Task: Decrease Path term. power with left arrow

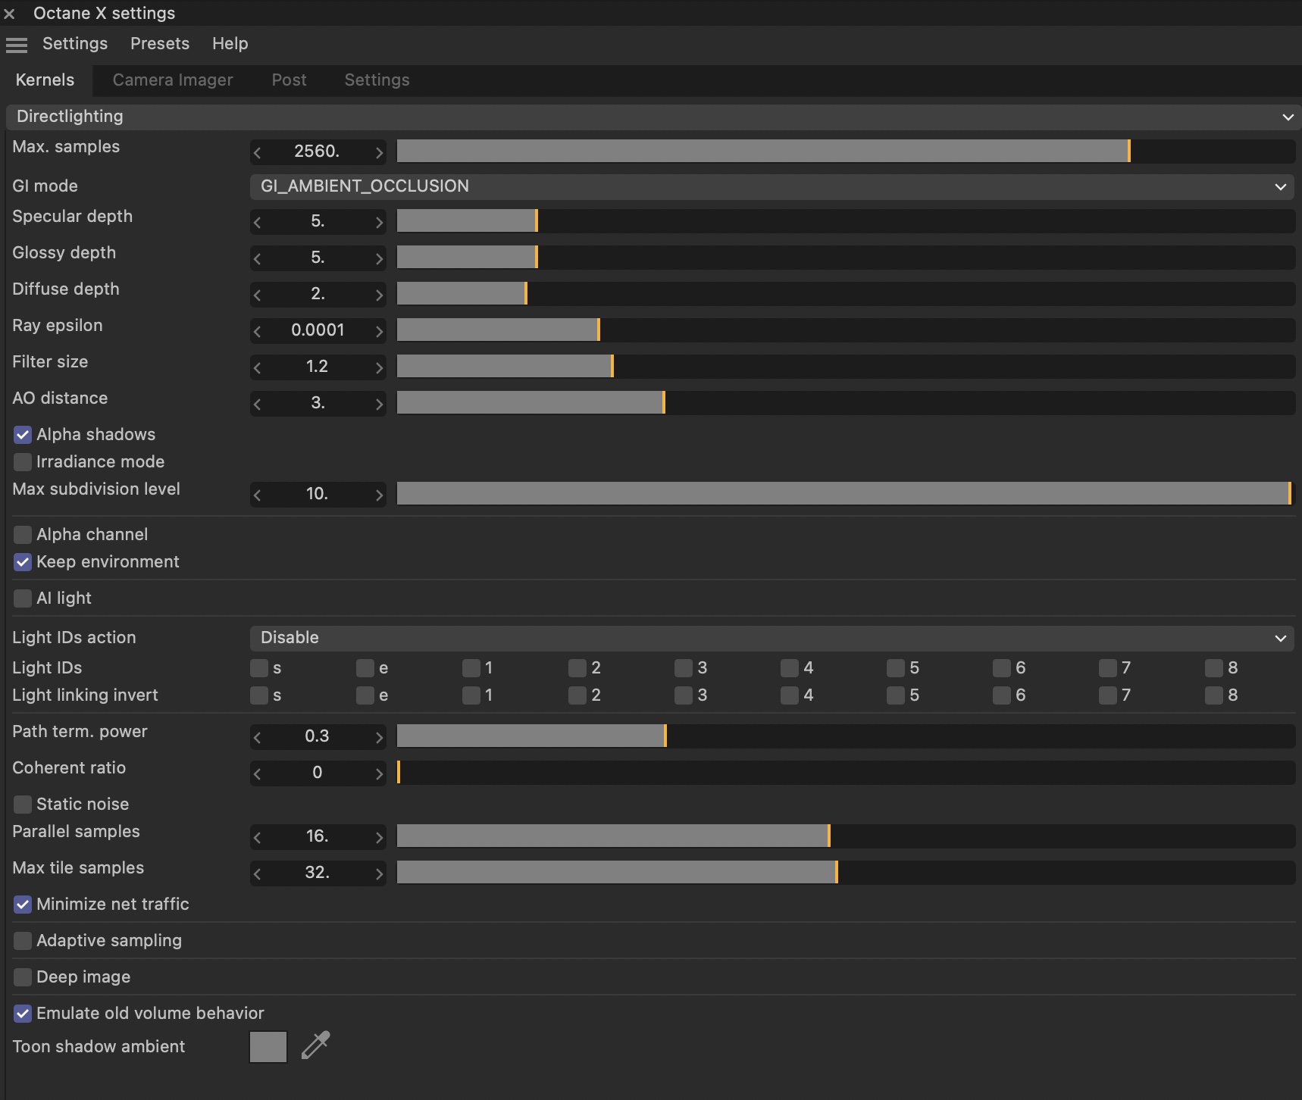Action: click(258, 737)
